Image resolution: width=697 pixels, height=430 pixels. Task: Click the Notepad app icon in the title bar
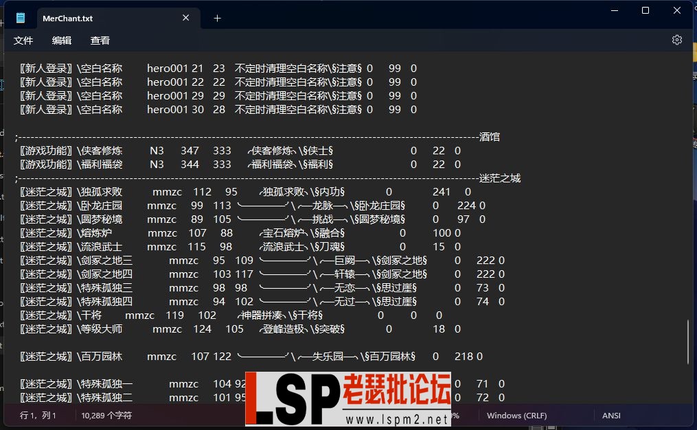[20, 18]
